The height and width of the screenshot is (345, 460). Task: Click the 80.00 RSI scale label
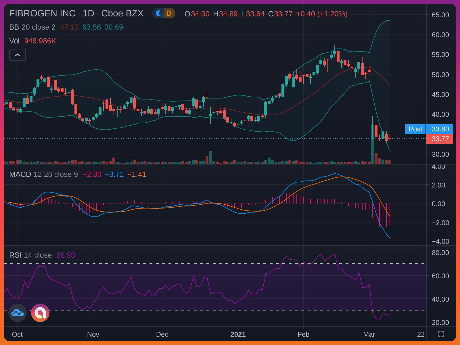pyautogui.click(x=440, y=253)
